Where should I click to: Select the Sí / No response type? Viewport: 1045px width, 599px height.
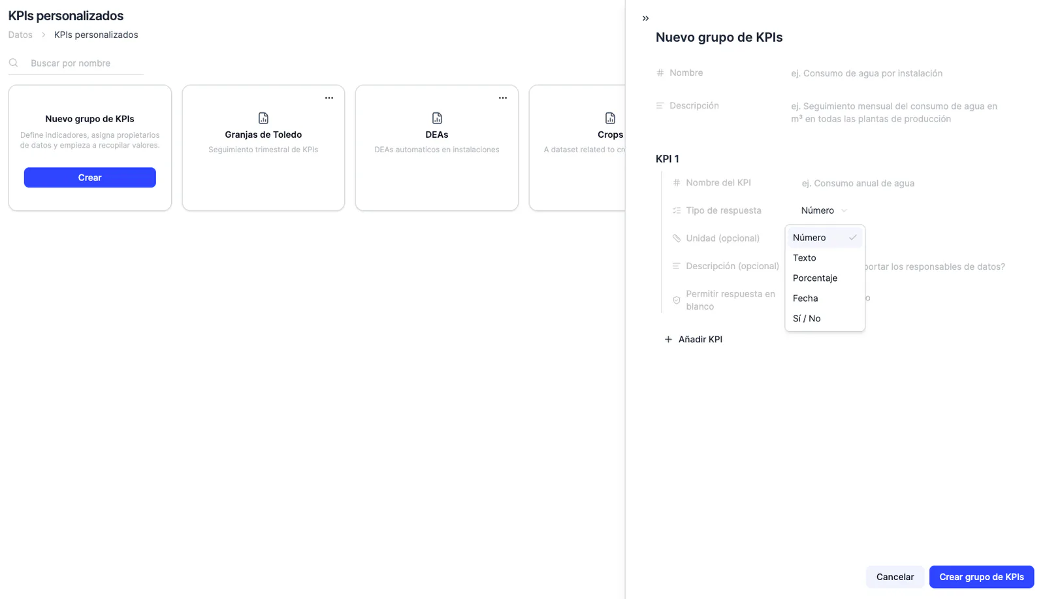point(825,319)
